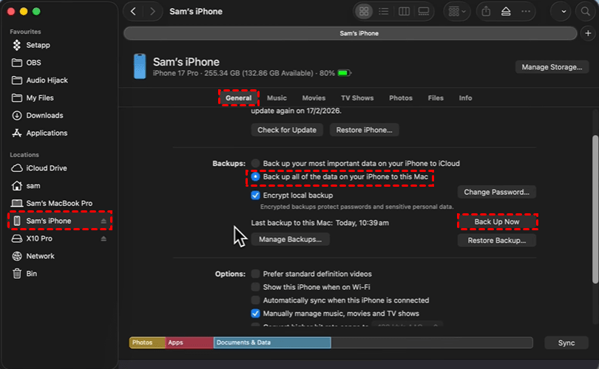Select the Sam's iPhone tab bar item

point(351,33)
